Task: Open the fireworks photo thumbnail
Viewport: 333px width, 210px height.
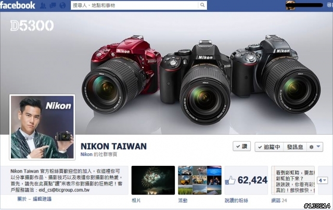Action: [x=153, y=180]
